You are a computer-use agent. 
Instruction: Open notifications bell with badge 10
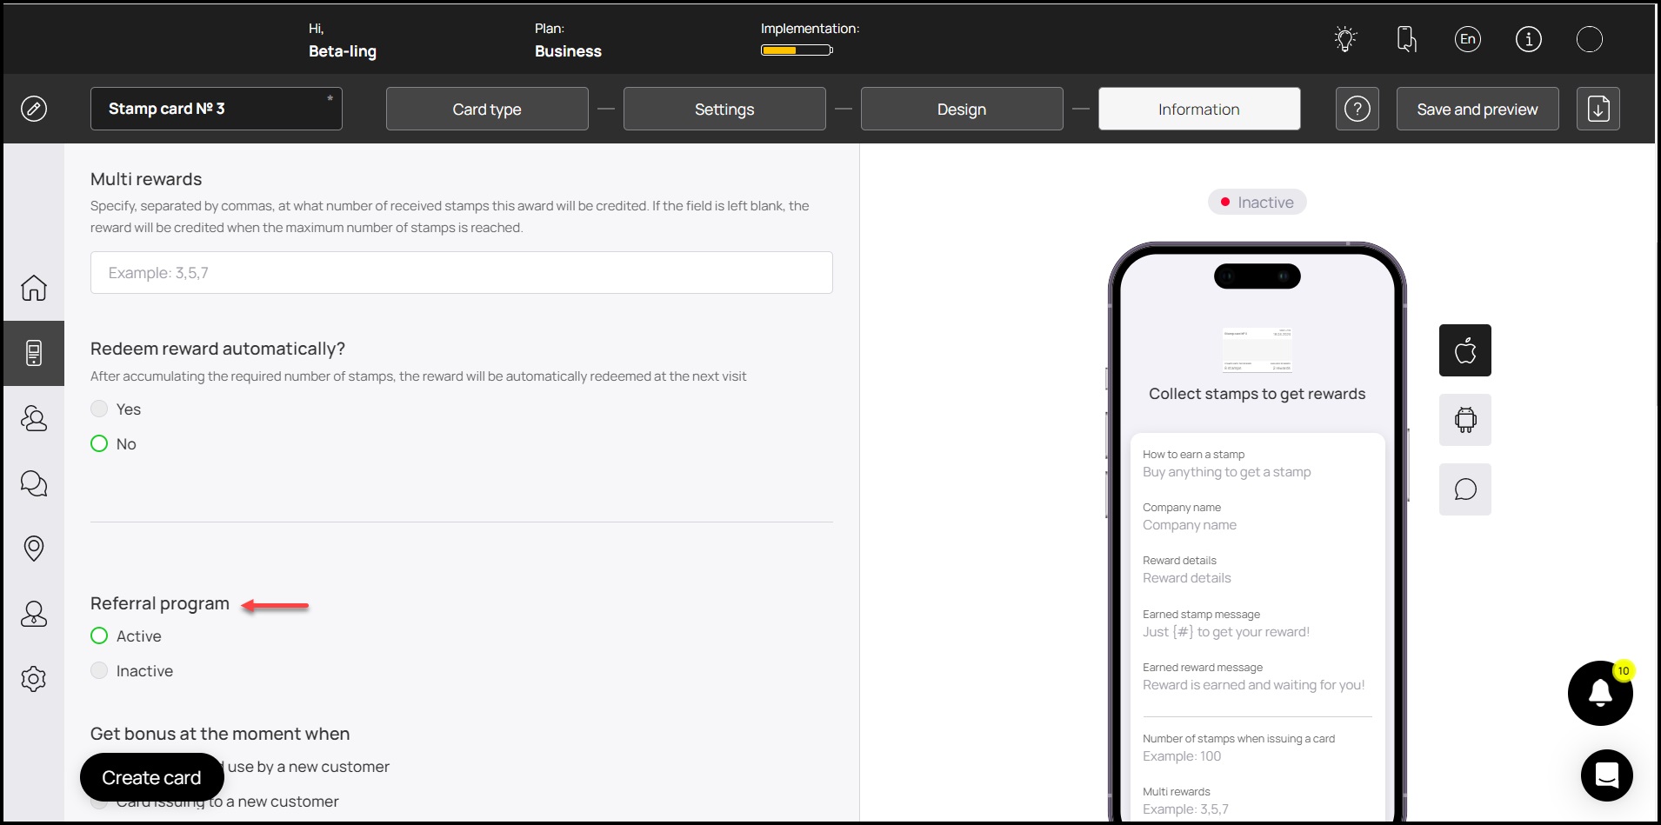(1600, 693)
